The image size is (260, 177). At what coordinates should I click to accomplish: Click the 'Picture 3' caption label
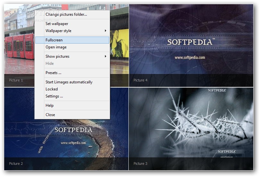pyautogui.click(x=141, y=164)
